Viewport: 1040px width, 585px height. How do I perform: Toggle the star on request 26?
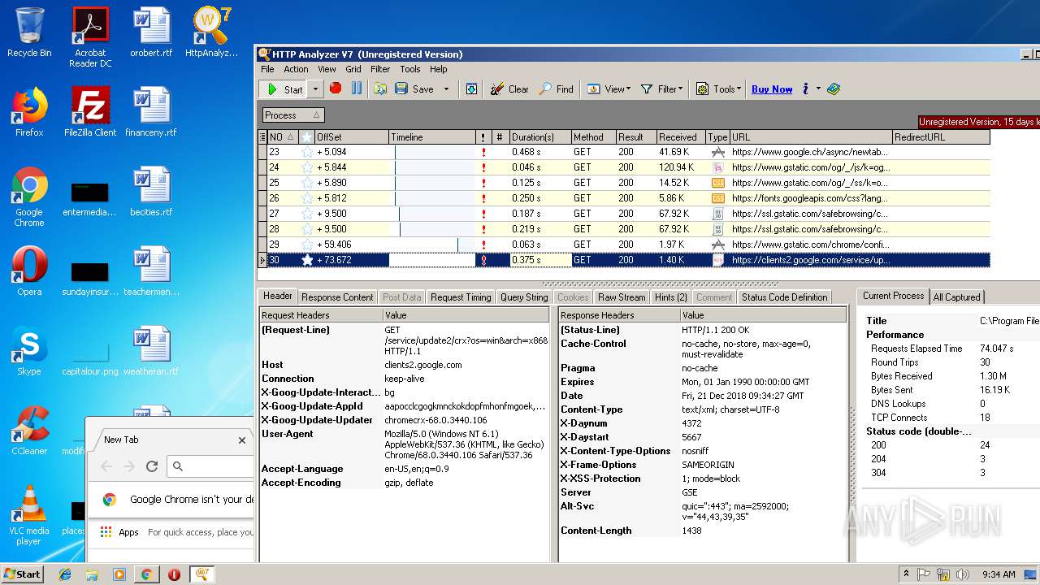pyautogui.click(x=307, y=198)
